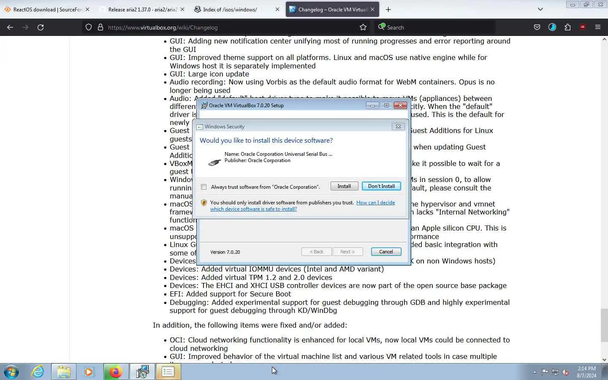Screen dimensions: 608x380
Task: Open the network tray icon
Action: (555, 372)
